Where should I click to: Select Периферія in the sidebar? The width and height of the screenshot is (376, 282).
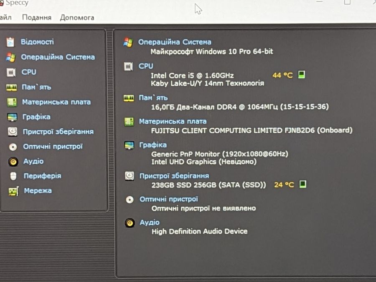click(43, 176)
